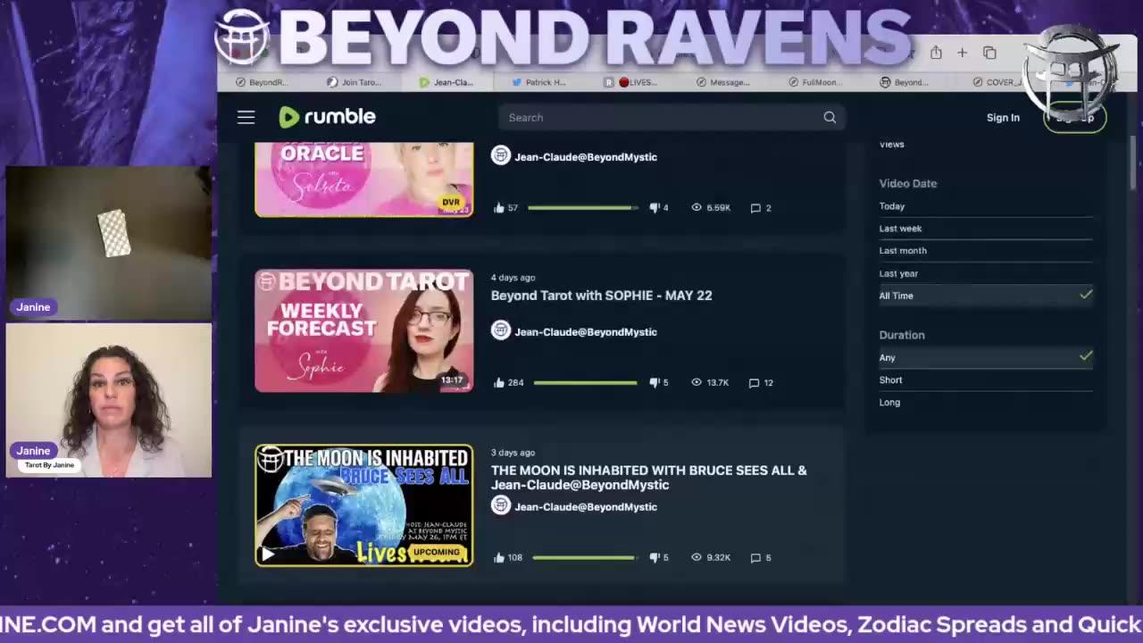This screenshot has height=643, width=1143.
Task: Filter videos by Last month
Action: [903, 251]
